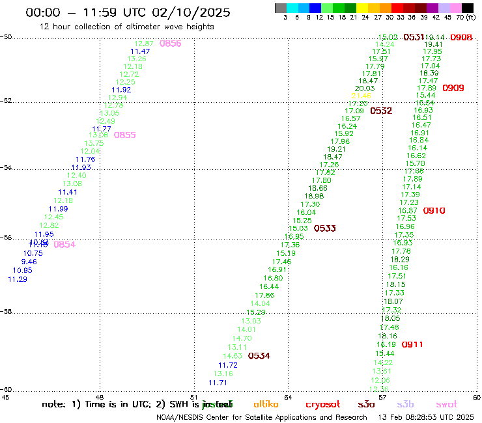Select the cryosat time label 0911

(x=412, y=345)
